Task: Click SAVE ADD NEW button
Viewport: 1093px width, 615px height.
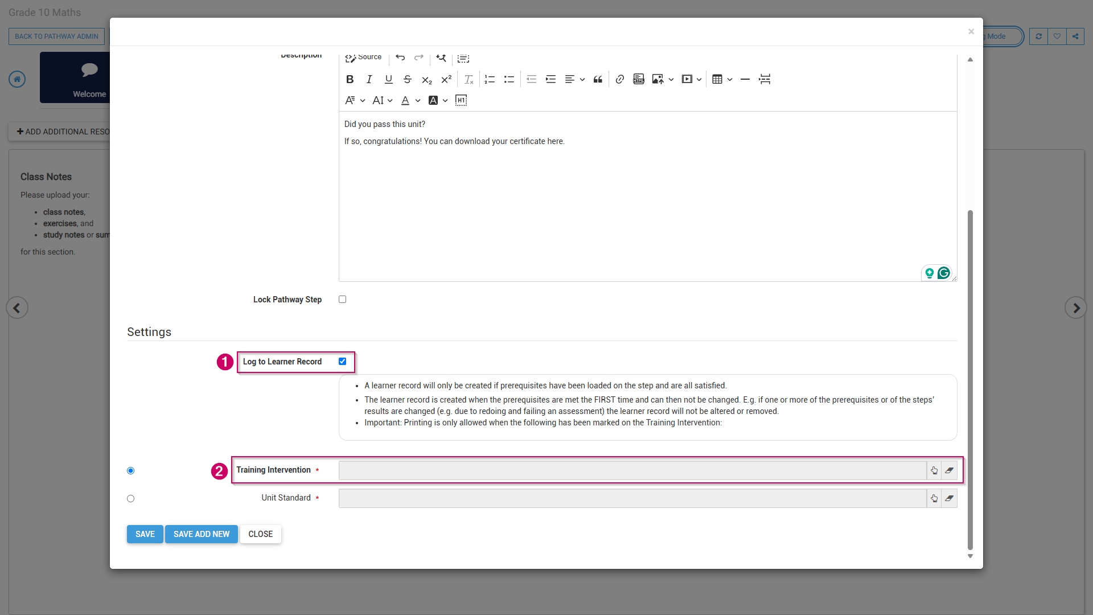Action: pos(202,534)
